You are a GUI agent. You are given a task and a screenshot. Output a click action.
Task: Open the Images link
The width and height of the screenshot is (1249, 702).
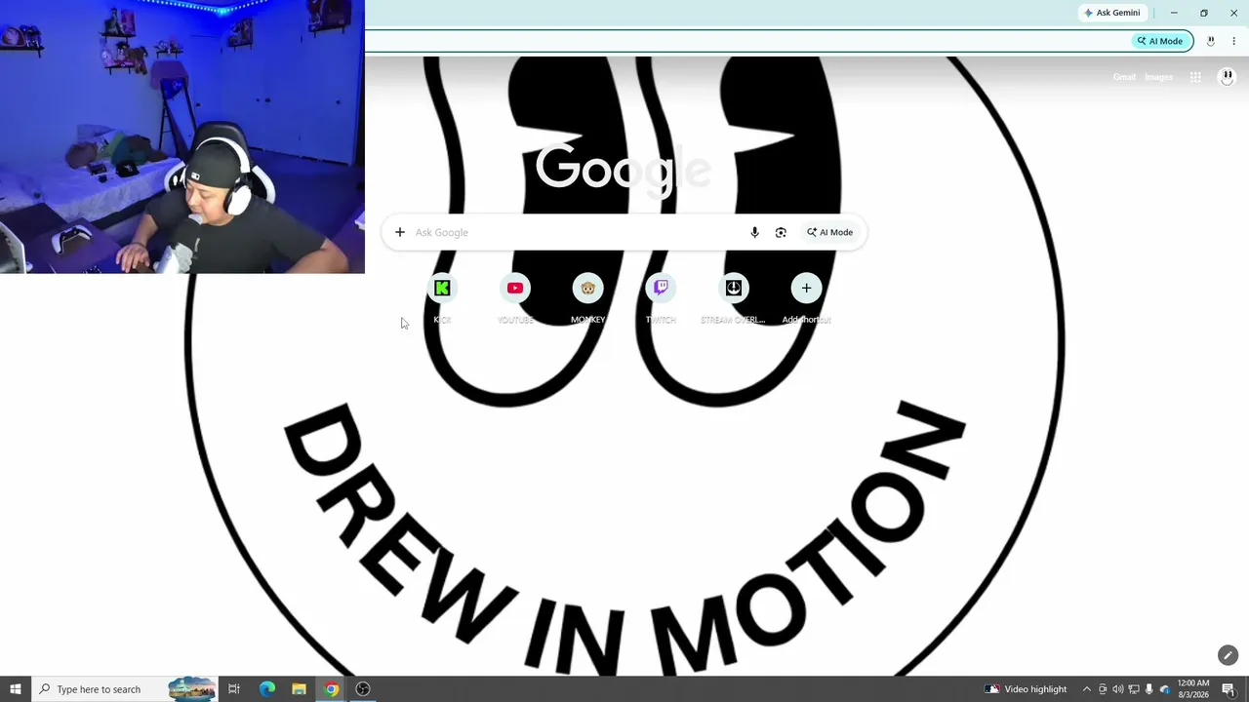(1158, 77)
